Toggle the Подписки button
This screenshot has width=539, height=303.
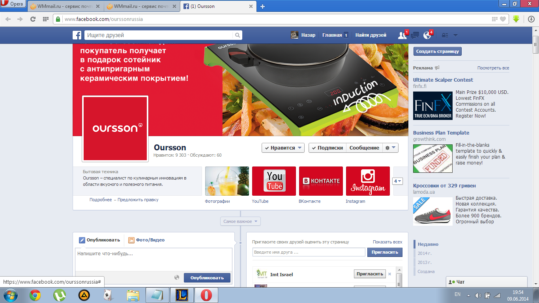[x=327, y=148]
